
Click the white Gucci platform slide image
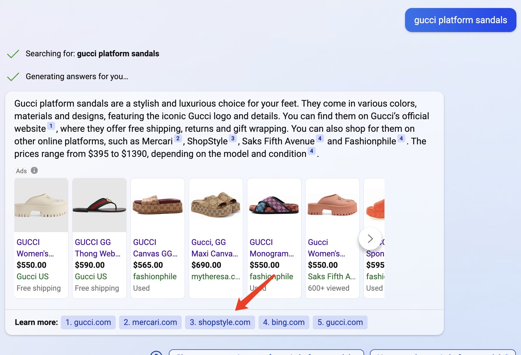(41, 205)
